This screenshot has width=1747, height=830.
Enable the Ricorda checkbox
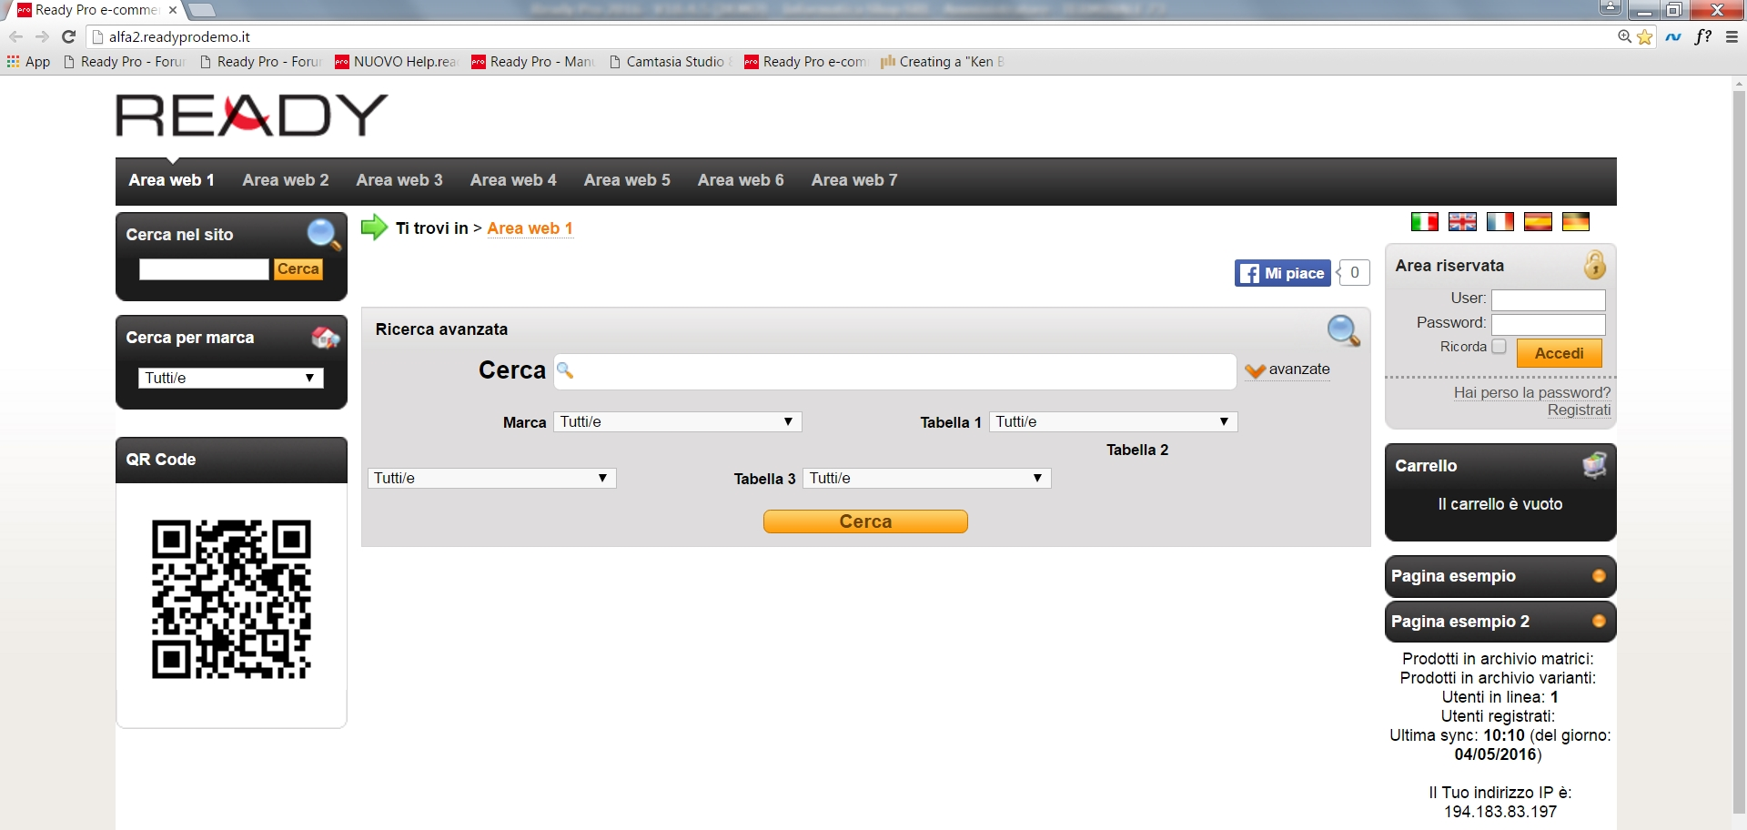pos(1498,346)
